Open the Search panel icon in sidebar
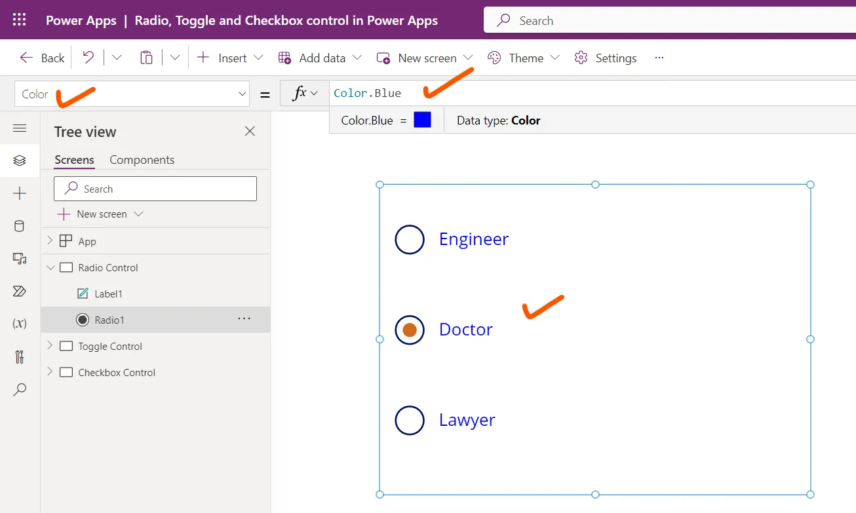Viewport: 856px width, 513px height. (20, 389)
